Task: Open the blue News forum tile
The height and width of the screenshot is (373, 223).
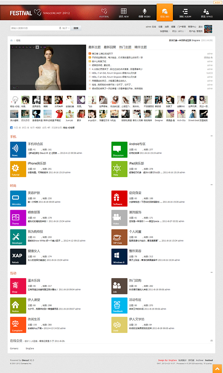Action: pyautogui.click(x=18, y=150)
